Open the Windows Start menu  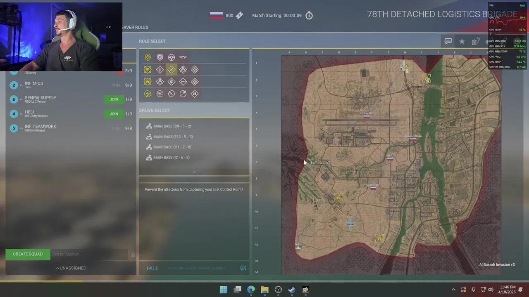[224, 290]
